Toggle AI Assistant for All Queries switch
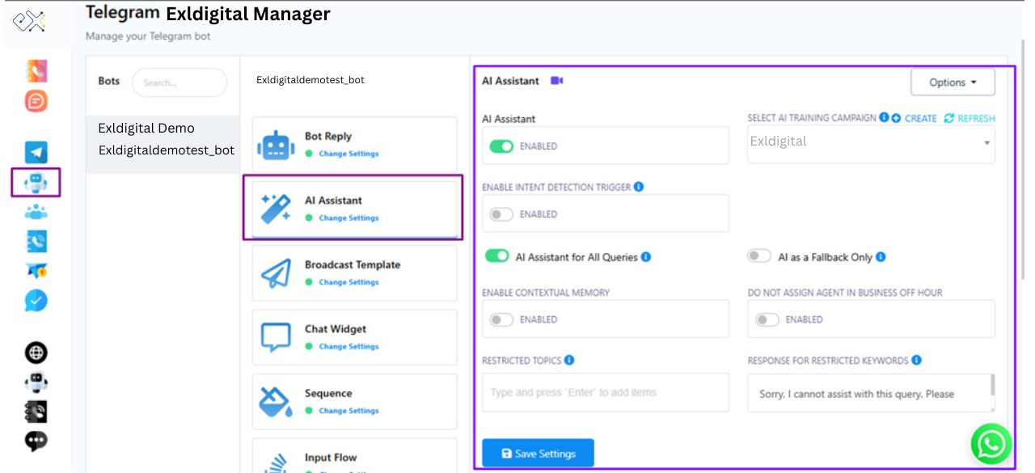 tap(496, 256)
